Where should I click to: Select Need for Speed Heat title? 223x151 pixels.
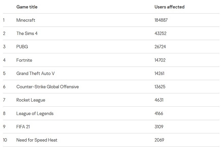[37, 140]
